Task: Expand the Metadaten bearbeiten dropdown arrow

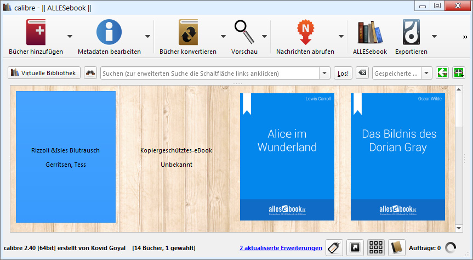Action: tap(147, 36)
